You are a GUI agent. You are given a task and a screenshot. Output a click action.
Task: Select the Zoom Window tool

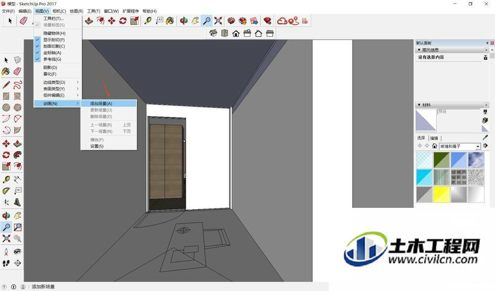coord(18,227)
